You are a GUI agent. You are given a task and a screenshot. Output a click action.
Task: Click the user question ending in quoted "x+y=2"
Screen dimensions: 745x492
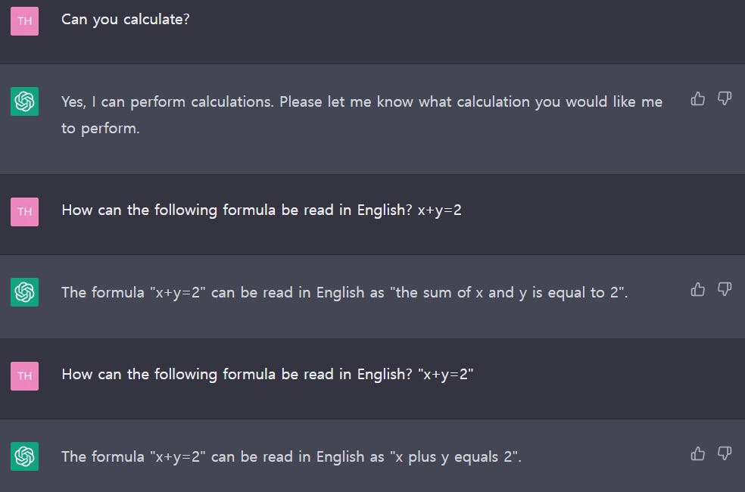267,375
